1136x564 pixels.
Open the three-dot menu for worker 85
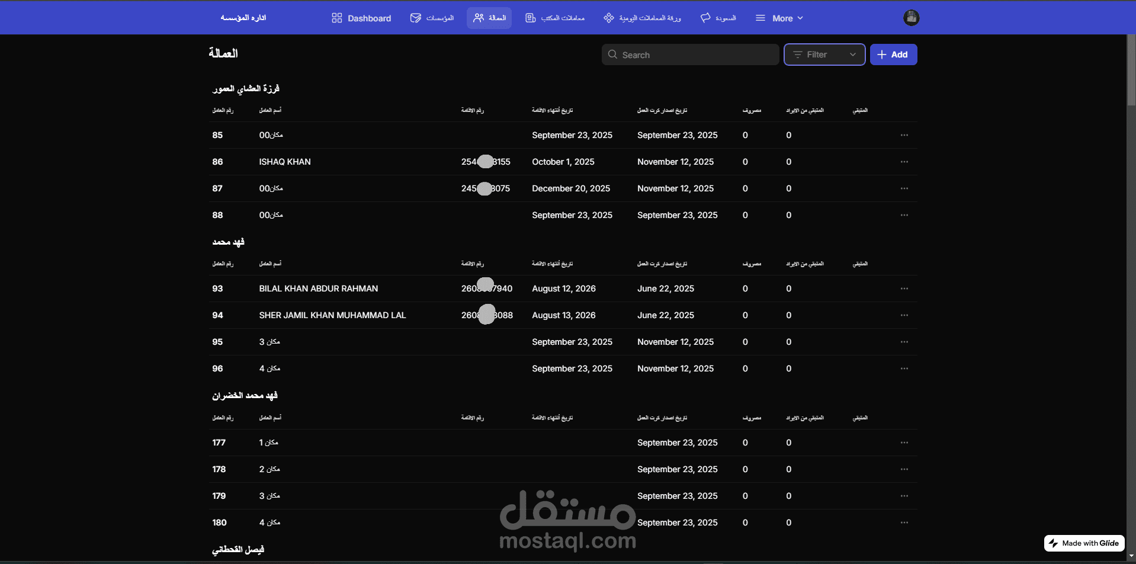904,135
